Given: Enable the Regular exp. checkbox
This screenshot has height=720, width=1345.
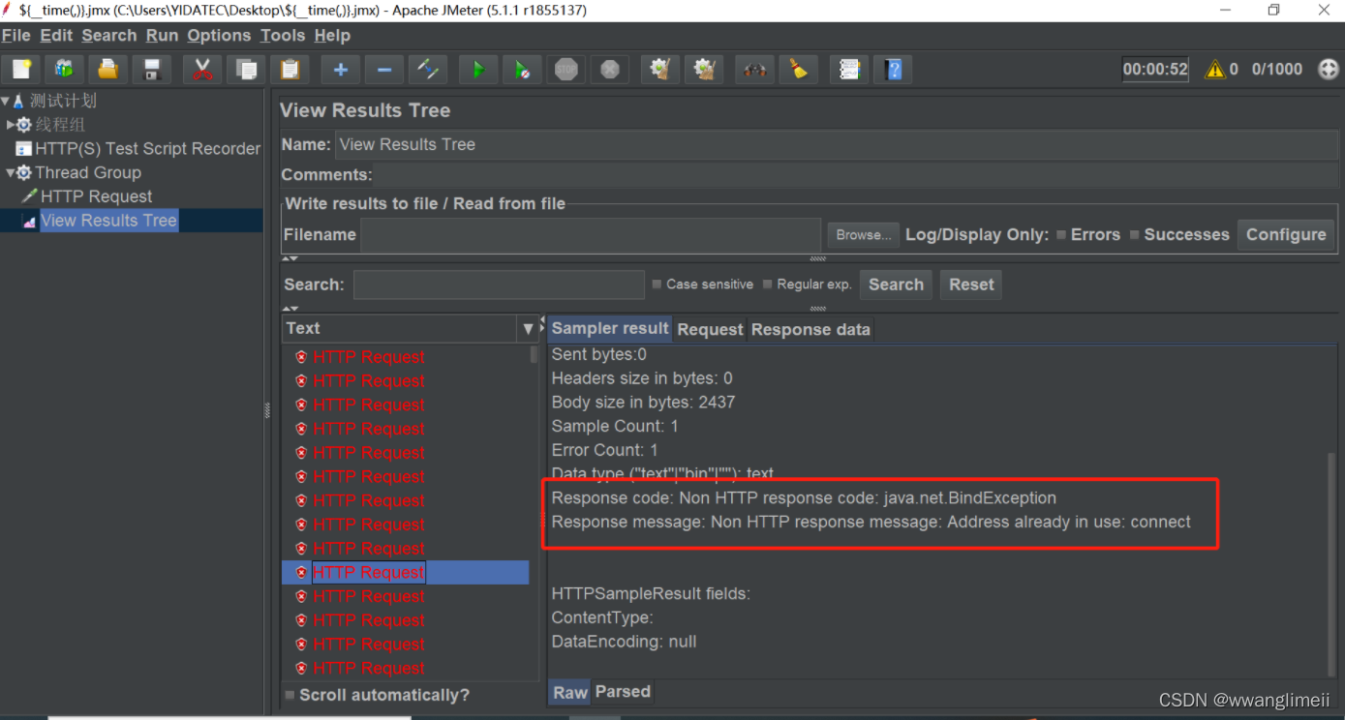Looking at the screenshot, I should coord(768,285).
